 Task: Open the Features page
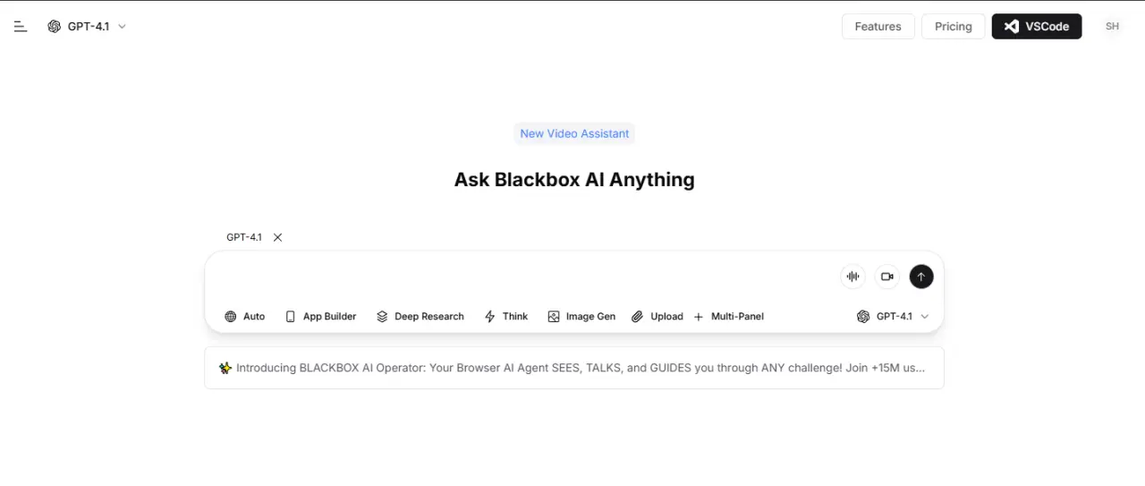[x=878, y=27]
